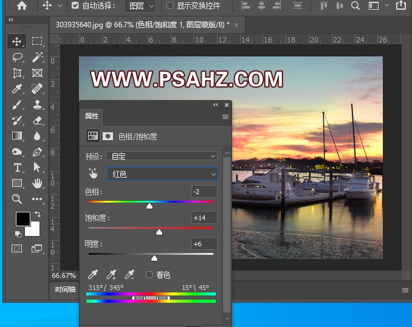Close the 303935640.jpg document tab
This screenshot has width=412, height=327.
pyautogui.click(x=236, y=25)
